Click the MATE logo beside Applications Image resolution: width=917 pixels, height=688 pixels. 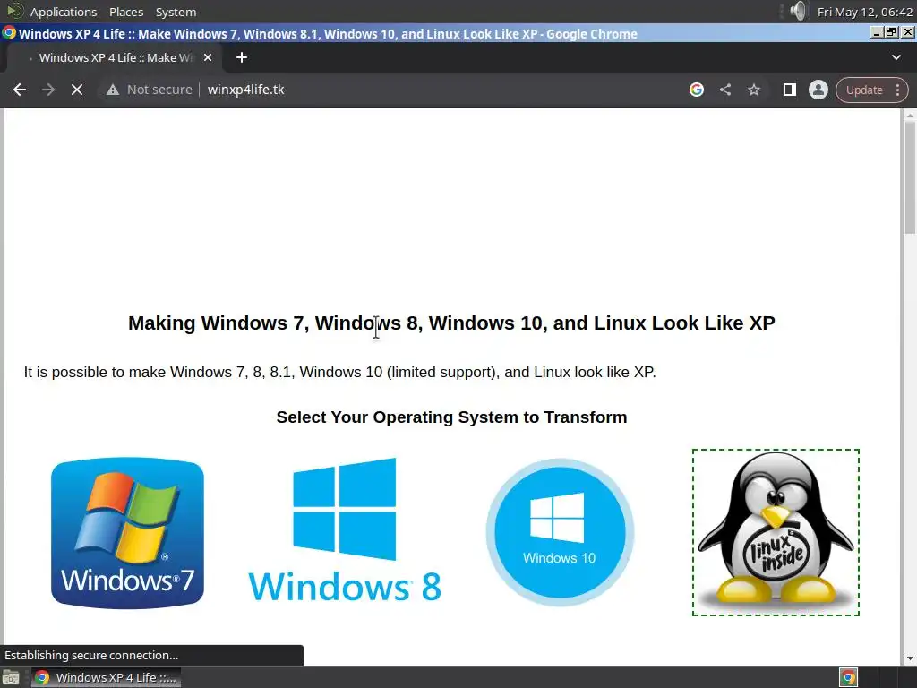(14, 11)
